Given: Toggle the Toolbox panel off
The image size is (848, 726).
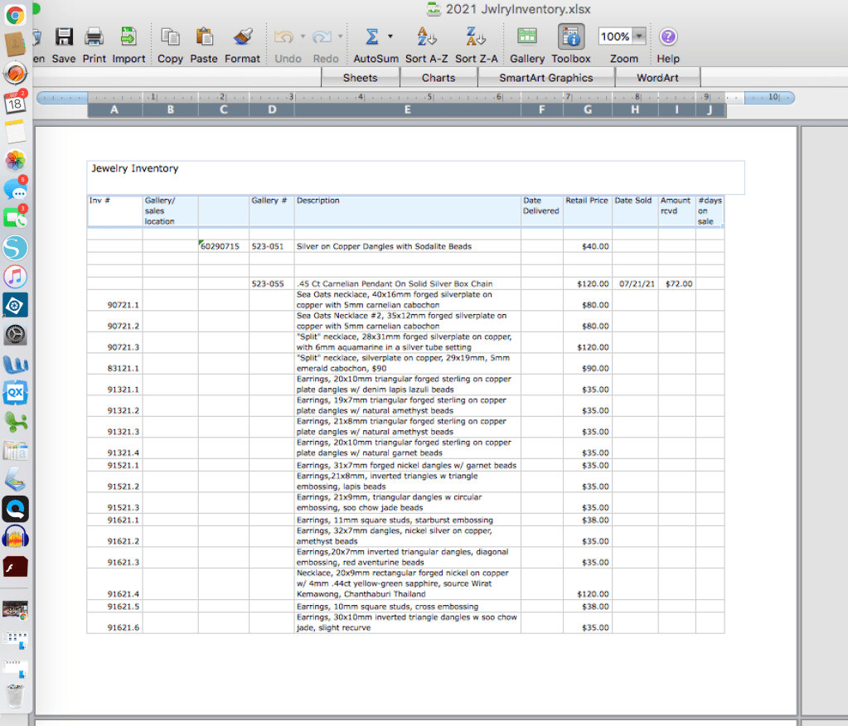Looking at the screenshot, I should [x=570, y=37].
